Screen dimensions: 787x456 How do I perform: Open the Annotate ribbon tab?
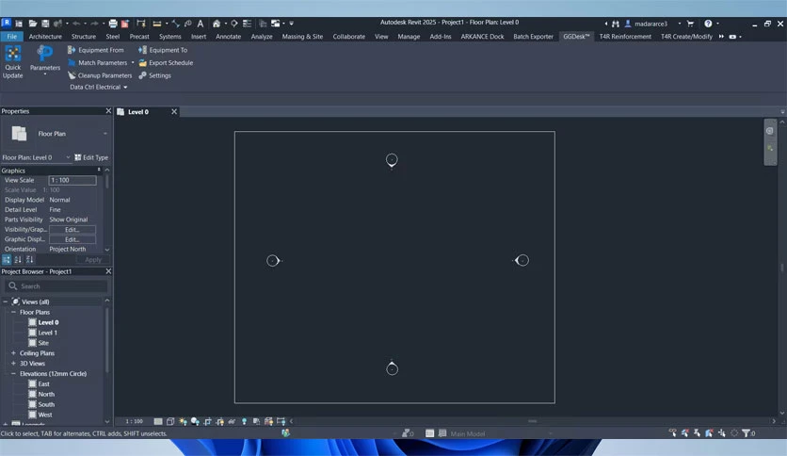(229, 36)
